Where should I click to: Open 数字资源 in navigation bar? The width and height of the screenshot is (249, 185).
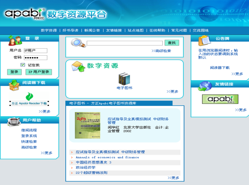49,30
